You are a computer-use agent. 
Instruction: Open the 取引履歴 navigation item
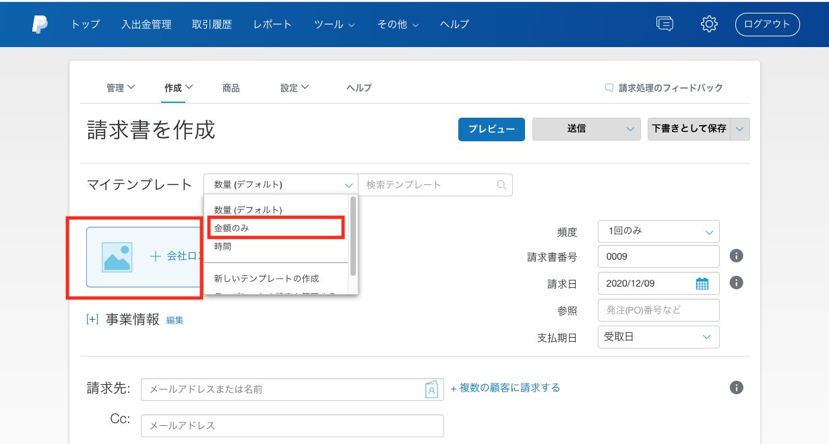click(212, 24)
